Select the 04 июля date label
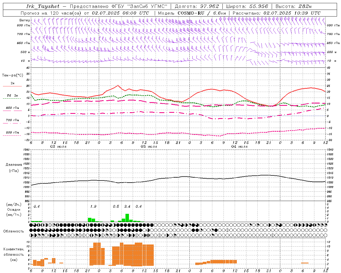The height and width of the screenshot is (273, 341). point(239,147)
